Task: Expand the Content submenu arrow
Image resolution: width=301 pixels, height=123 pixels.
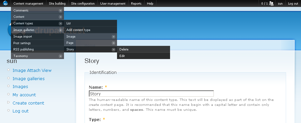Action: coord(60,17)
